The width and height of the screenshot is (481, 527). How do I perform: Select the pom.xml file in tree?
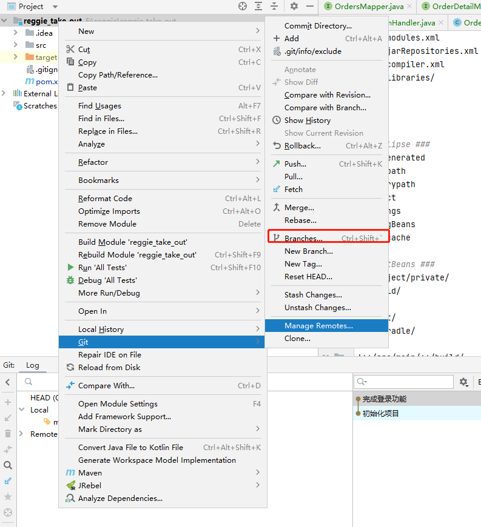tap(42, 81)
